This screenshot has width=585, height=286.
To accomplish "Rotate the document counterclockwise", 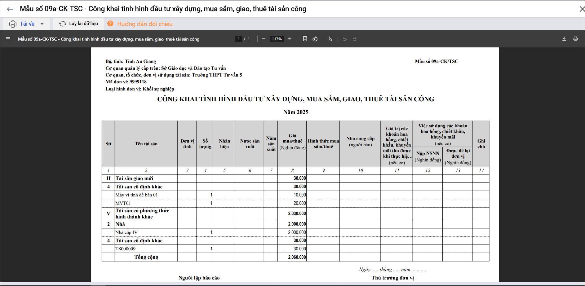I will (315, 39).
